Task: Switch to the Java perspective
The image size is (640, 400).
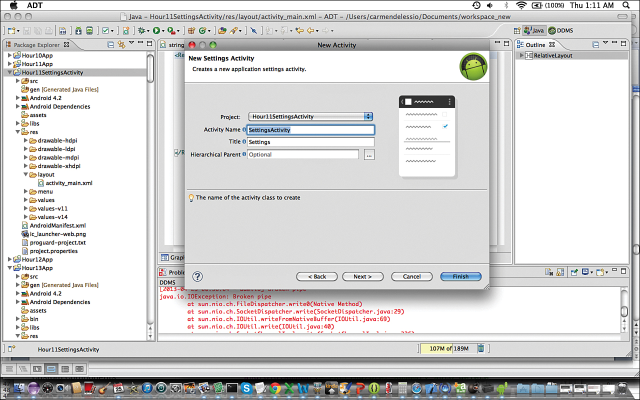Action: tap(534, 30)
